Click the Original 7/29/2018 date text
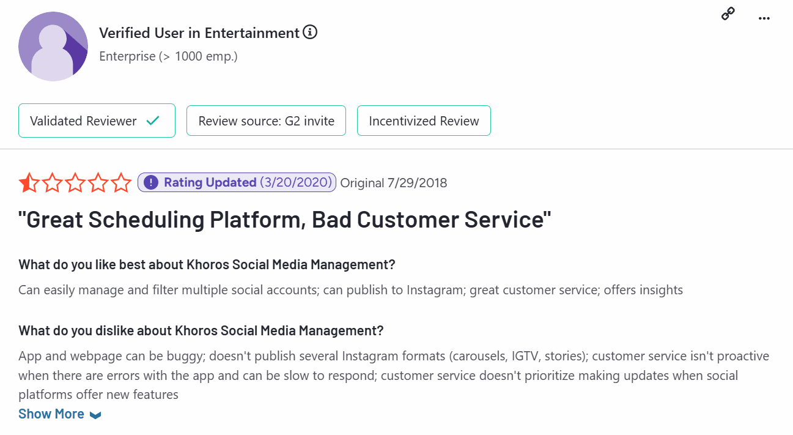Image resolution: width=793 pixels, height=435 pixels. point(394,182)
